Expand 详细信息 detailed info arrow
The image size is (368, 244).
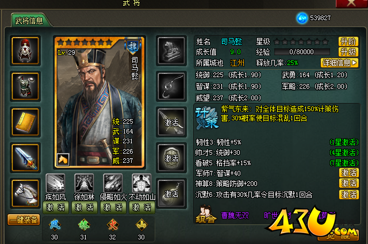coord(339,63)
